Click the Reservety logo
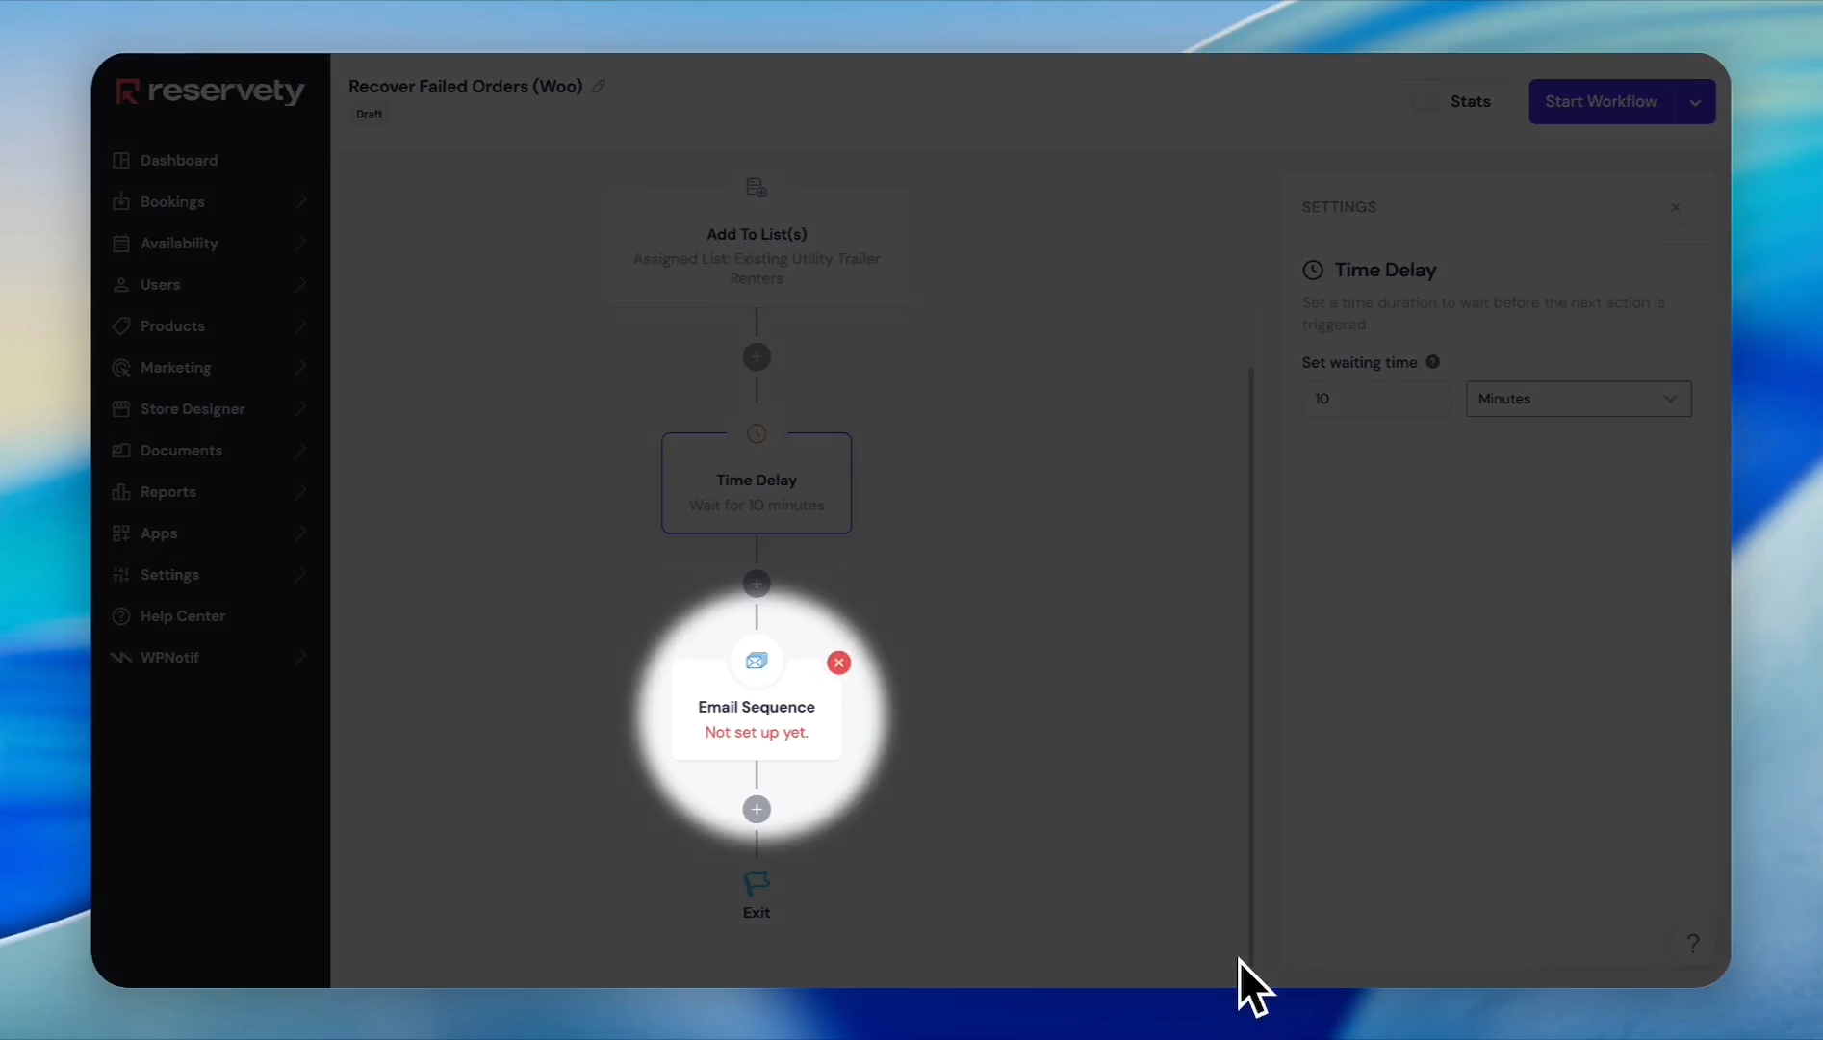Viewport: 1823px width, 1040px height. click(210, 91)
